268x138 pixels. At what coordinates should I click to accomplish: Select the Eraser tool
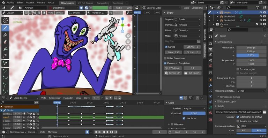5,42
